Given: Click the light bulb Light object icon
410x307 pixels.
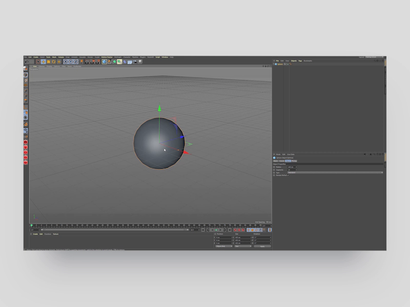Looking at the screenshot, I should click(140, 62).
